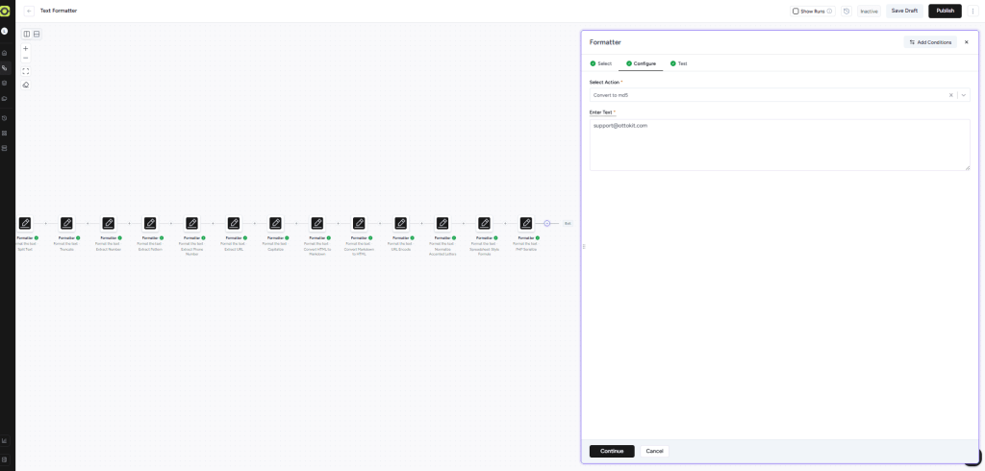Select the Split Text formatter node
The width and height of the screenshot is (985, 471).
pos(25,223)
